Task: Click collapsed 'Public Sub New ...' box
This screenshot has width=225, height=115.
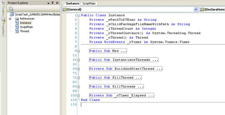Action: tap(108, 51)
